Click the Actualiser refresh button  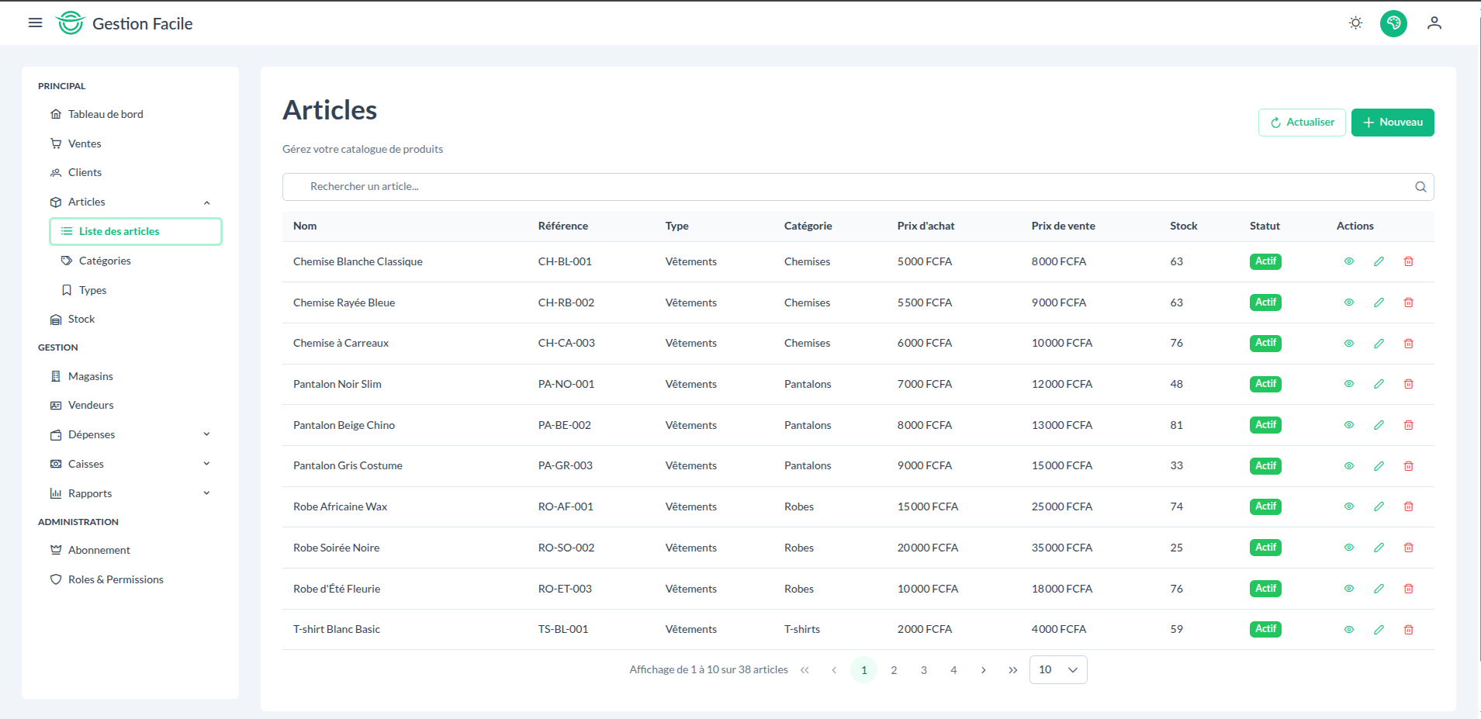pos(1302,123)
